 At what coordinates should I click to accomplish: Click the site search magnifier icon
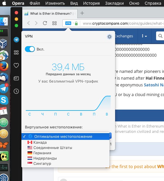tap(160, 36)
